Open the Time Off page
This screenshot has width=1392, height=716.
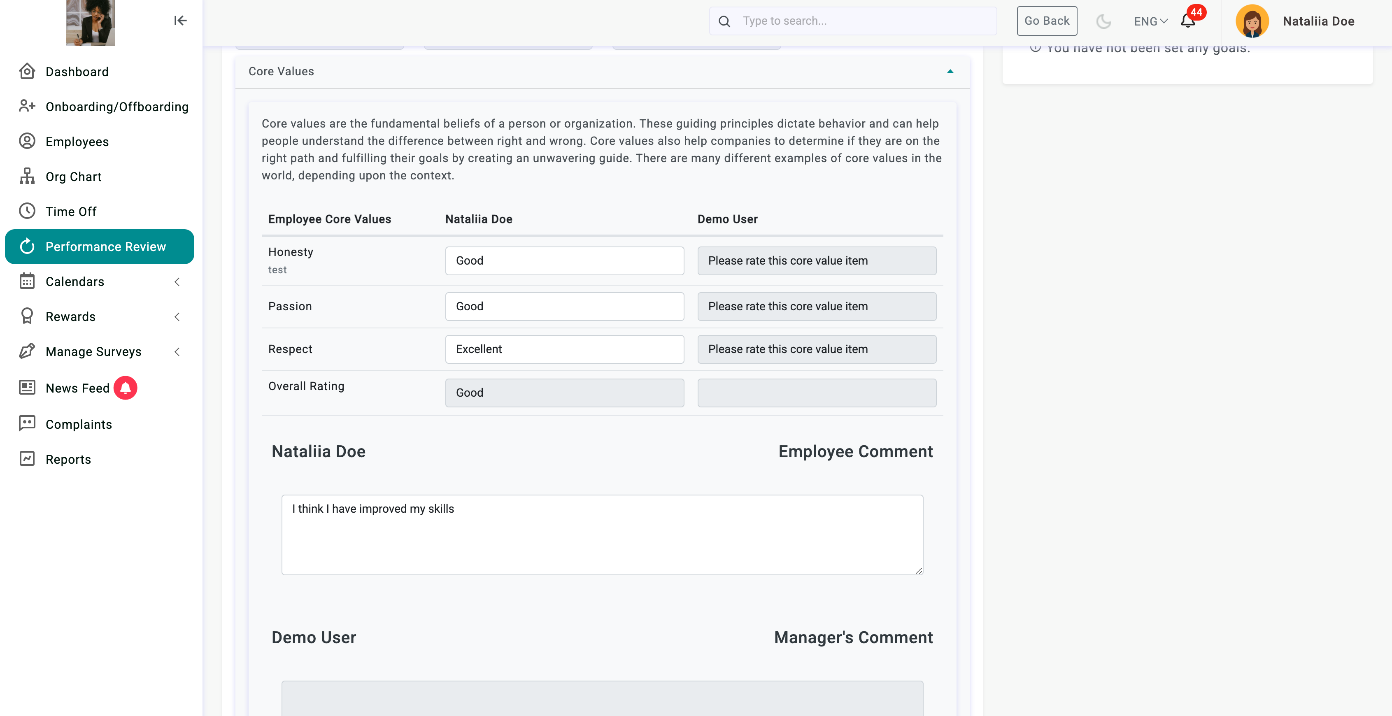(100, 211)
